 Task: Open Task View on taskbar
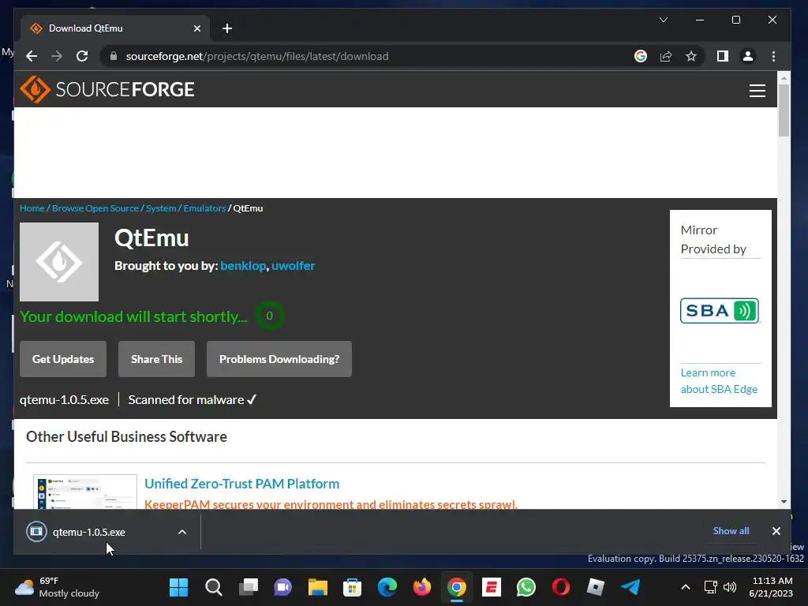click(249, 587)
